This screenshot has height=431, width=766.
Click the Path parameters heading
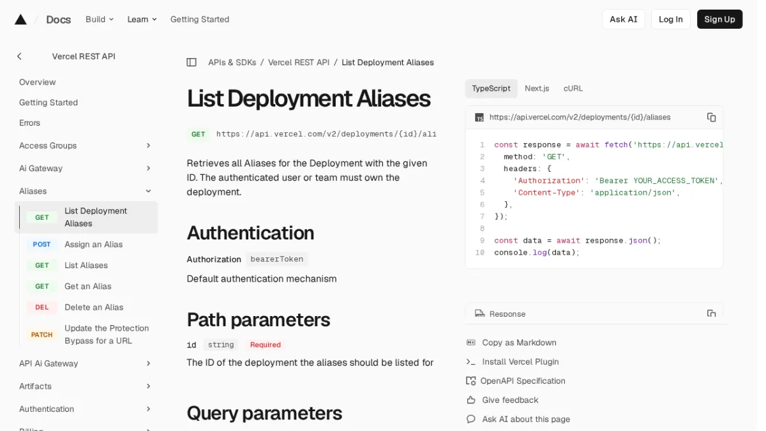(x=259, y=320)
